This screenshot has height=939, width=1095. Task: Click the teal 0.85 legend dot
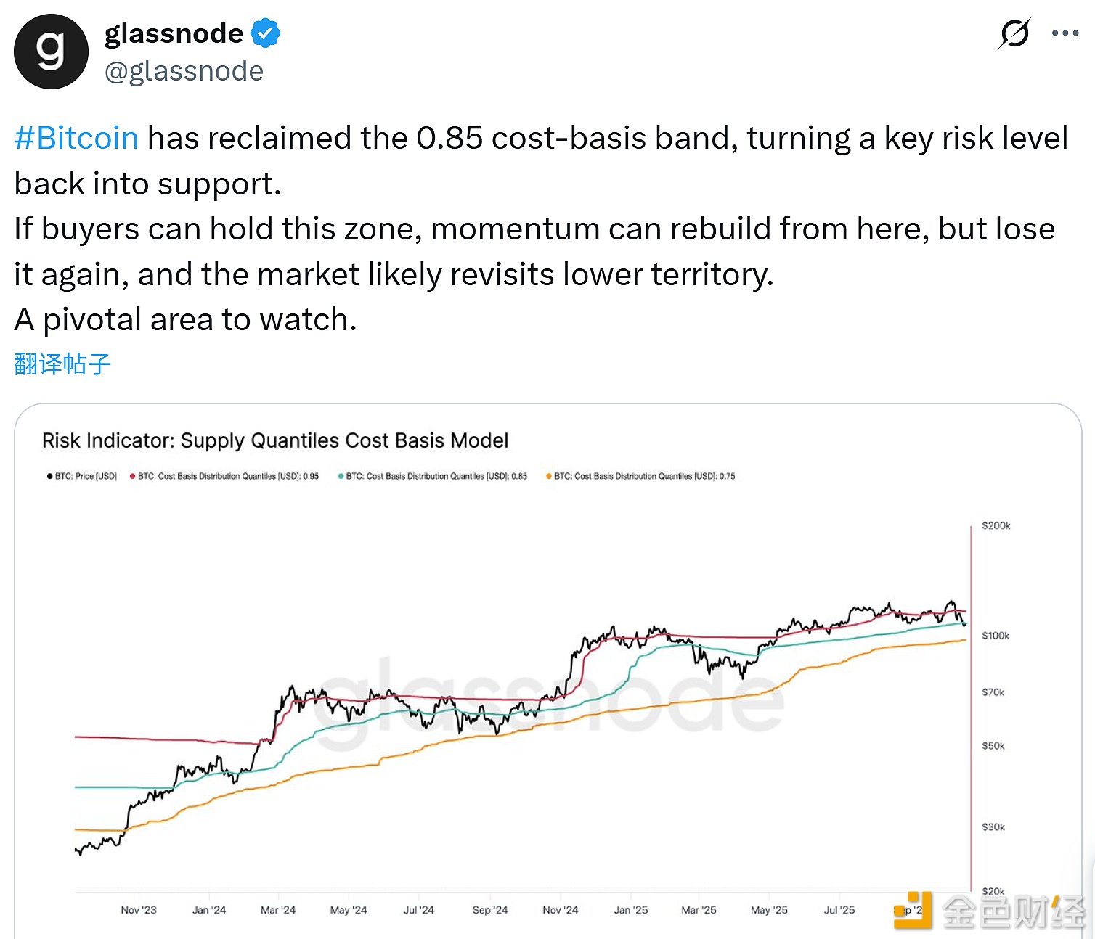click(x=341, y=476)
